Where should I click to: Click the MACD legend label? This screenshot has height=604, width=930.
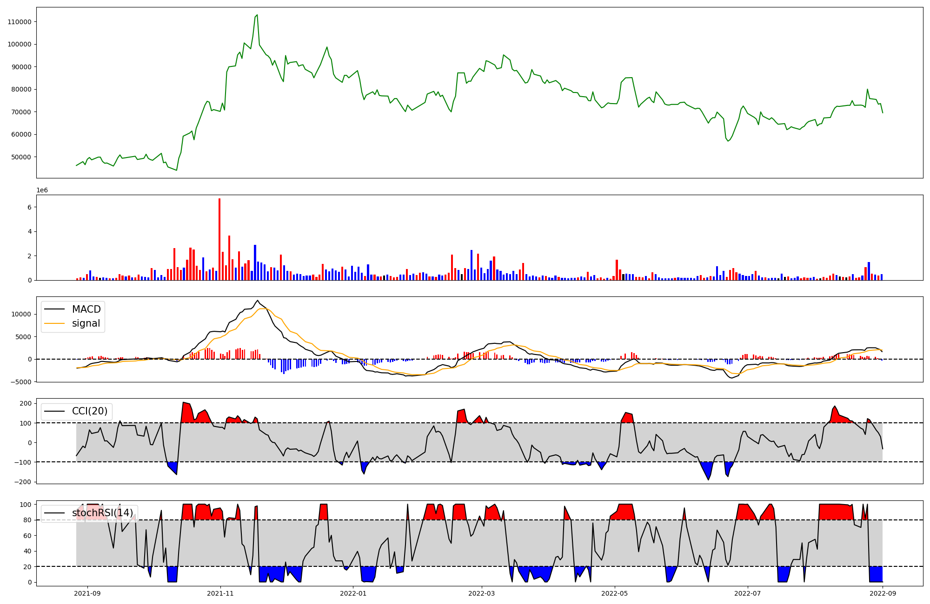click(86, 309)
